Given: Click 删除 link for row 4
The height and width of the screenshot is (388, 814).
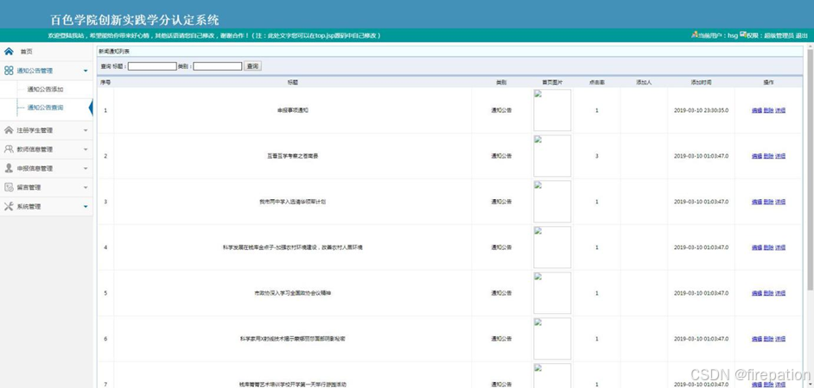Looking at the screenshot, I should (x=768, y=247).
